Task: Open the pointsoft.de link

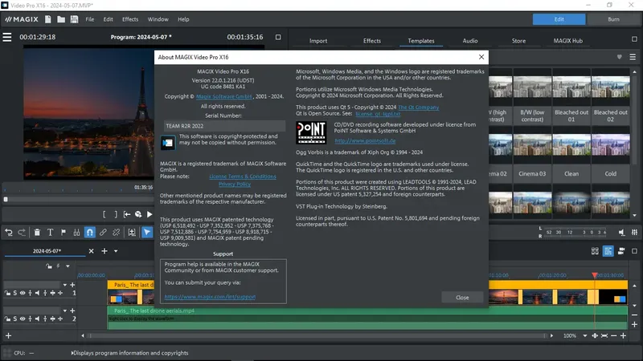Action: coord(365,141)
